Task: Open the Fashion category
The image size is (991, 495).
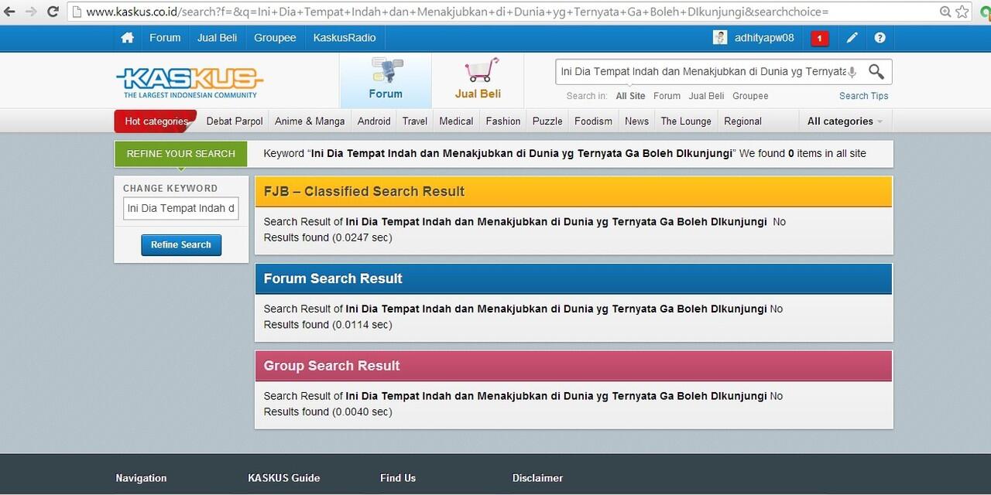Action: (503, 121)
